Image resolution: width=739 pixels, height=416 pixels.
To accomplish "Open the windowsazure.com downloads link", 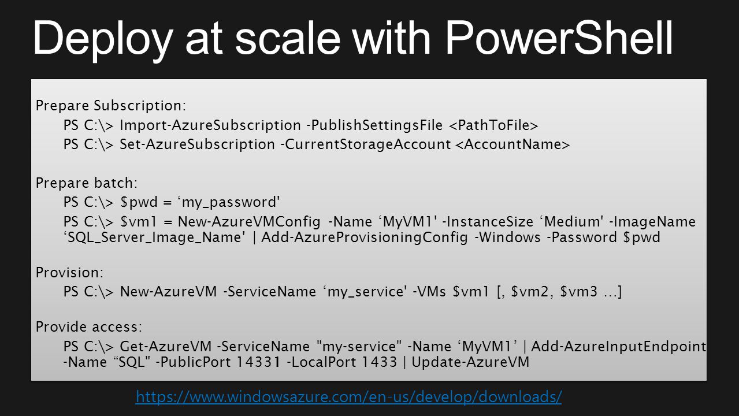I will [348, 397].
